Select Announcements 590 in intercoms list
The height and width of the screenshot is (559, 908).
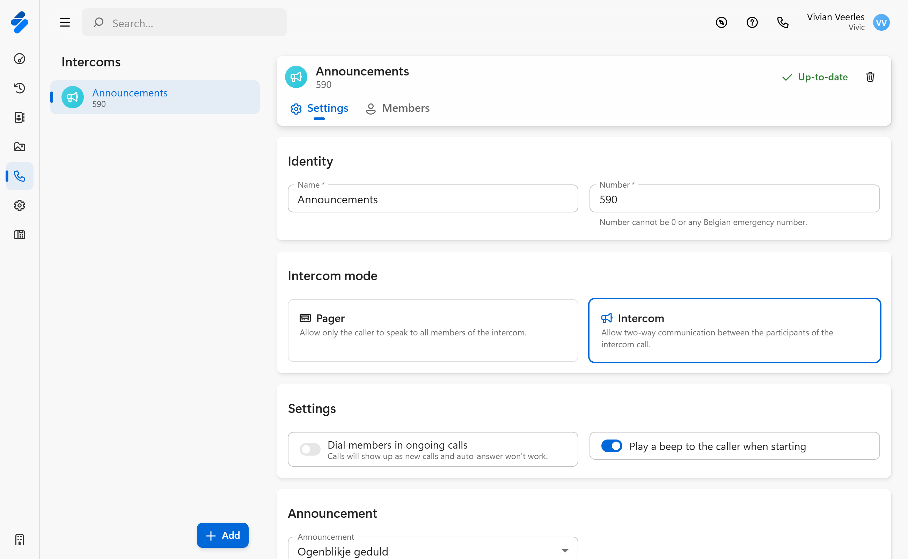pos(155,97)
